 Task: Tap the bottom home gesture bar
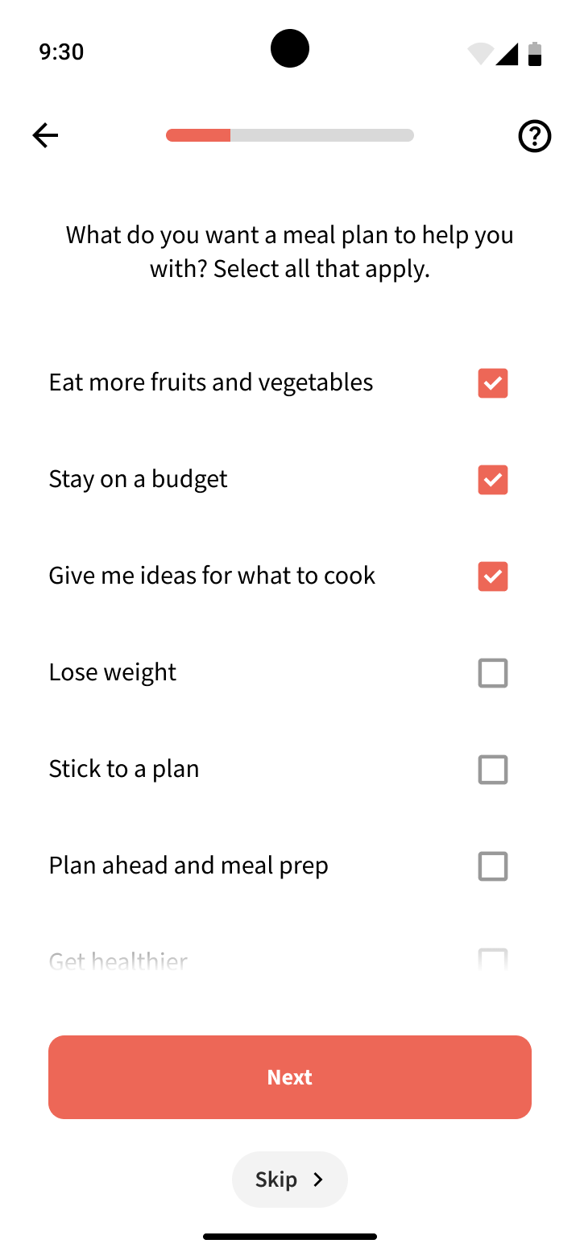tap(290, 1237)
